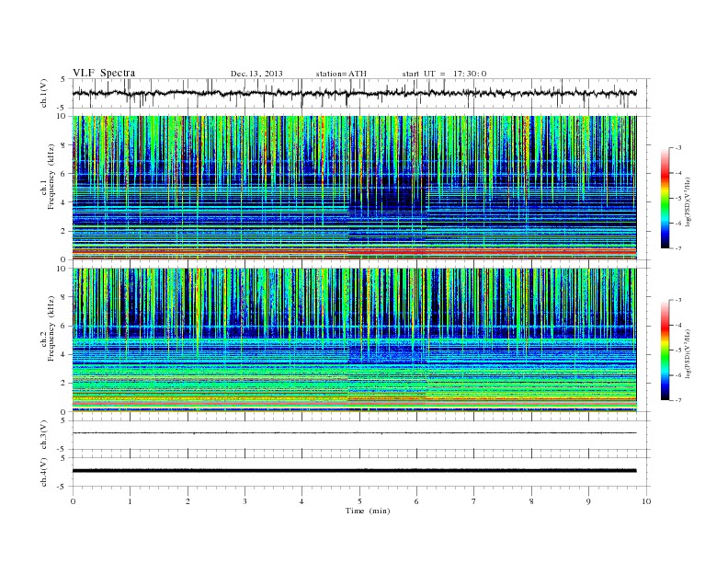This screenshot has height=563, width=728.
Task: Click the 2 kHz tick label on ch.2 spectrogram
Action: click(x=63, y=384)
